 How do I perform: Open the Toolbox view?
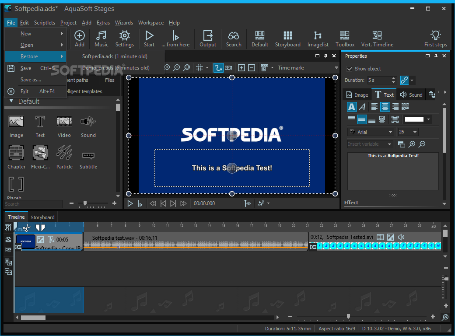[x=345, y=38]
